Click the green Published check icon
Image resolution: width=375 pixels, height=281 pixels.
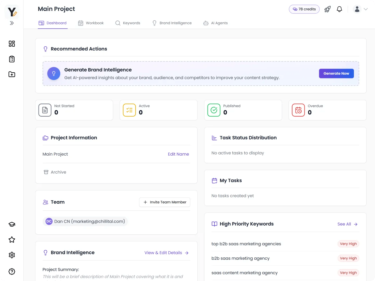point(214,110)
